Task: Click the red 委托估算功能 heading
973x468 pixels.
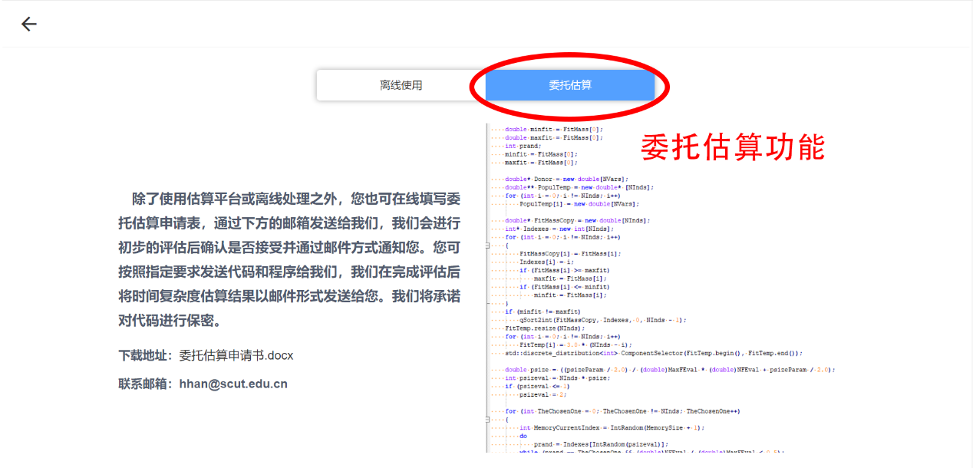Action: pyautogui.click(x=732, y=147)
